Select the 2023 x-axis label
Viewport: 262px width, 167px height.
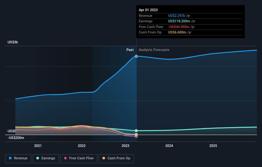click(x=125, y=146)
